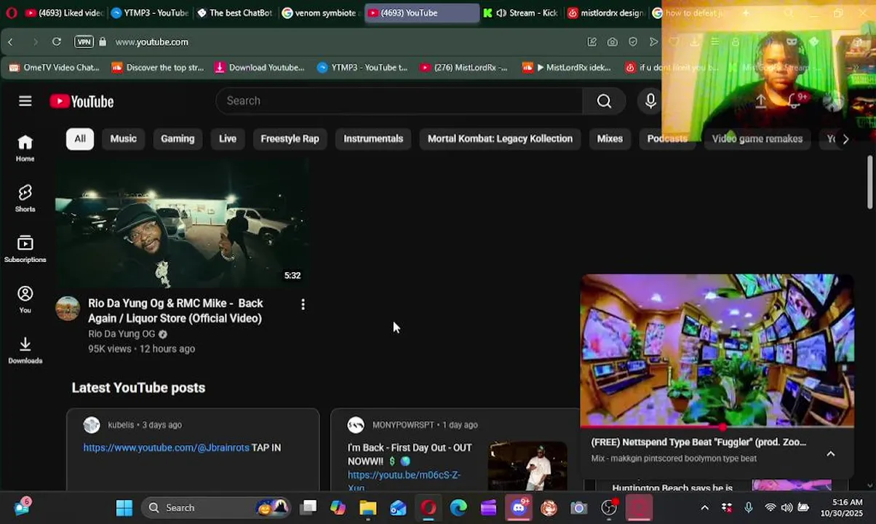Switch to the Liked videos browser tab

click(x=64, y=12)
